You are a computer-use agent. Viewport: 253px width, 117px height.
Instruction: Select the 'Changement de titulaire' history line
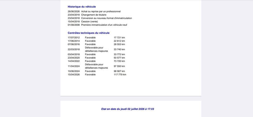click(94, 15)
